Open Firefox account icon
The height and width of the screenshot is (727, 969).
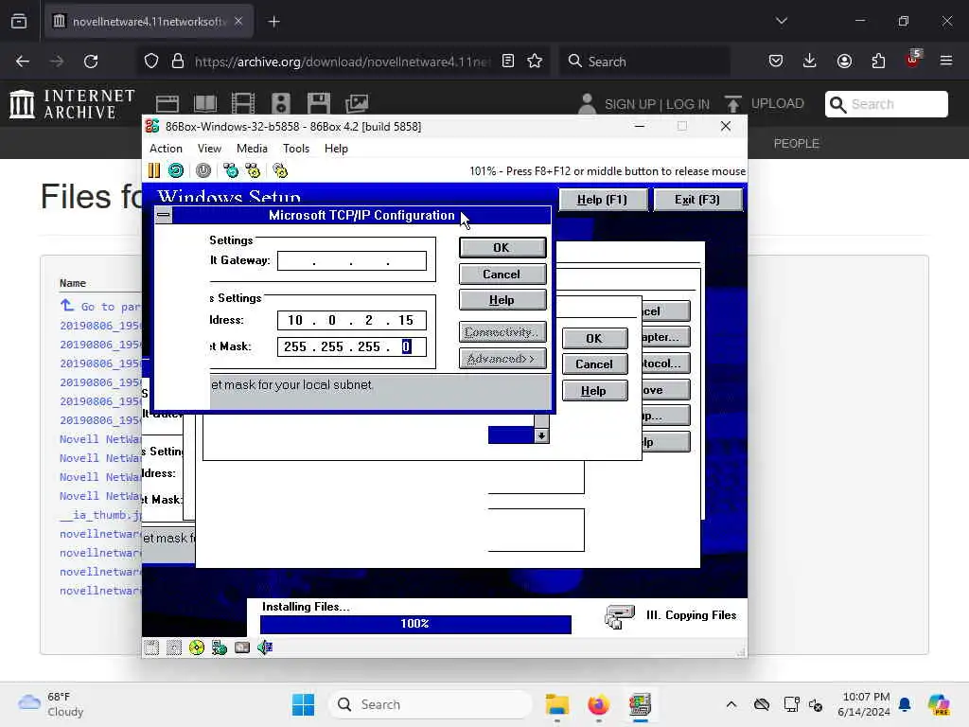tap(844, 62)
